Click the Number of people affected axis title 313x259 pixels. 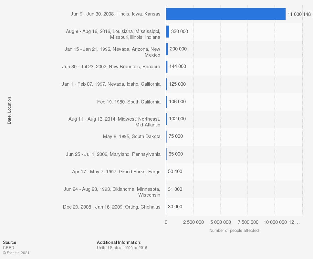pyautogui.click(x=234, y=231)
